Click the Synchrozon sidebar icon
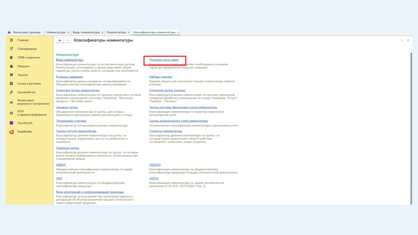 tap(11, 123)
